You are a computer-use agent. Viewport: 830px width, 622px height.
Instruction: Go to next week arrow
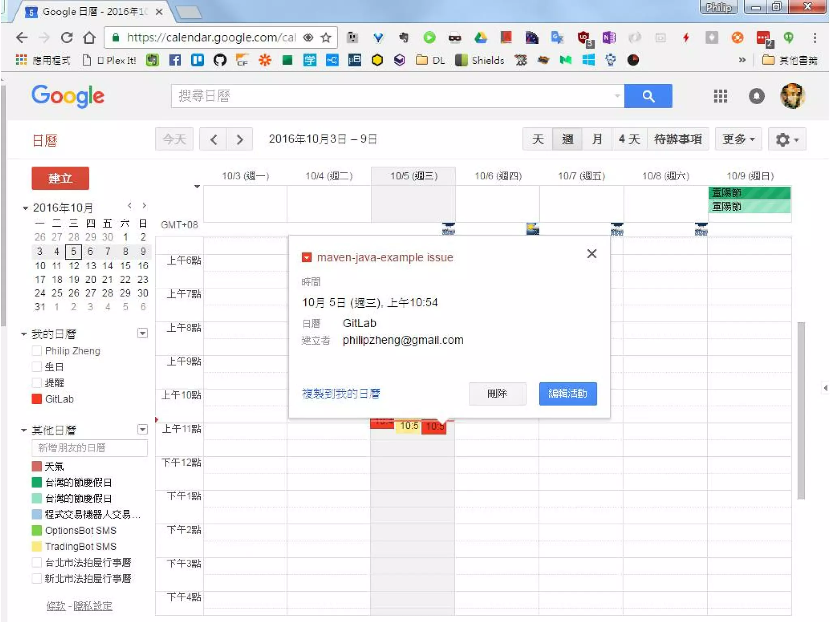(240, 140)
